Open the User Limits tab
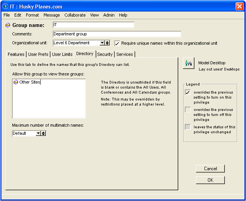This screenshot has width=246, height=201. [x=62, y=55]
